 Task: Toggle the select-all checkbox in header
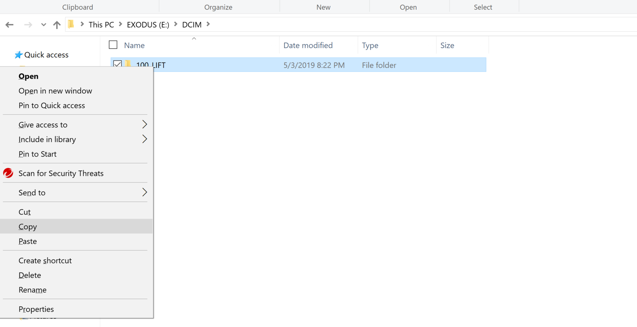tap(113, 45)
